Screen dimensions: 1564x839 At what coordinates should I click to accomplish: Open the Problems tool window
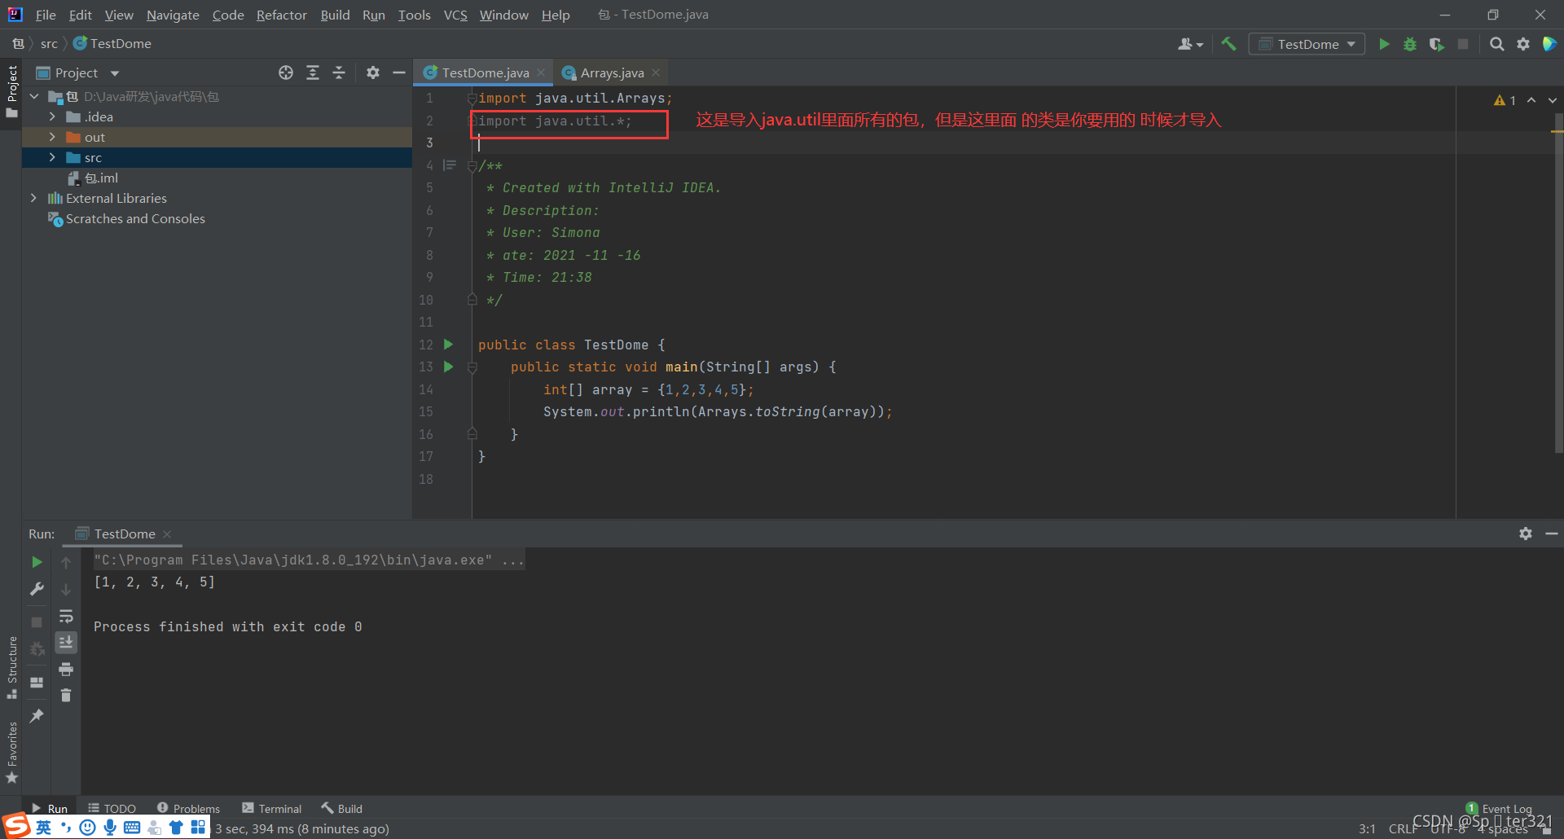(188, 808)
